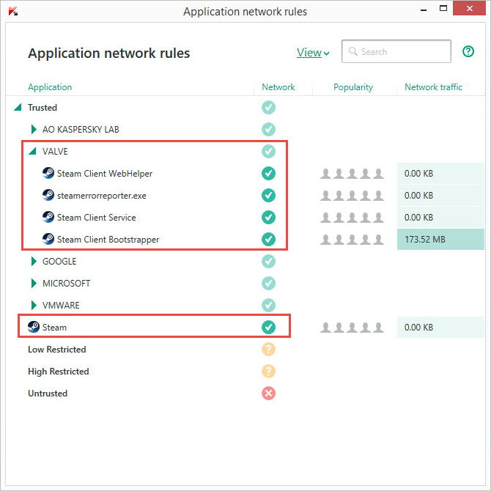Select the VMWARE vendor label

click(61, 305)
